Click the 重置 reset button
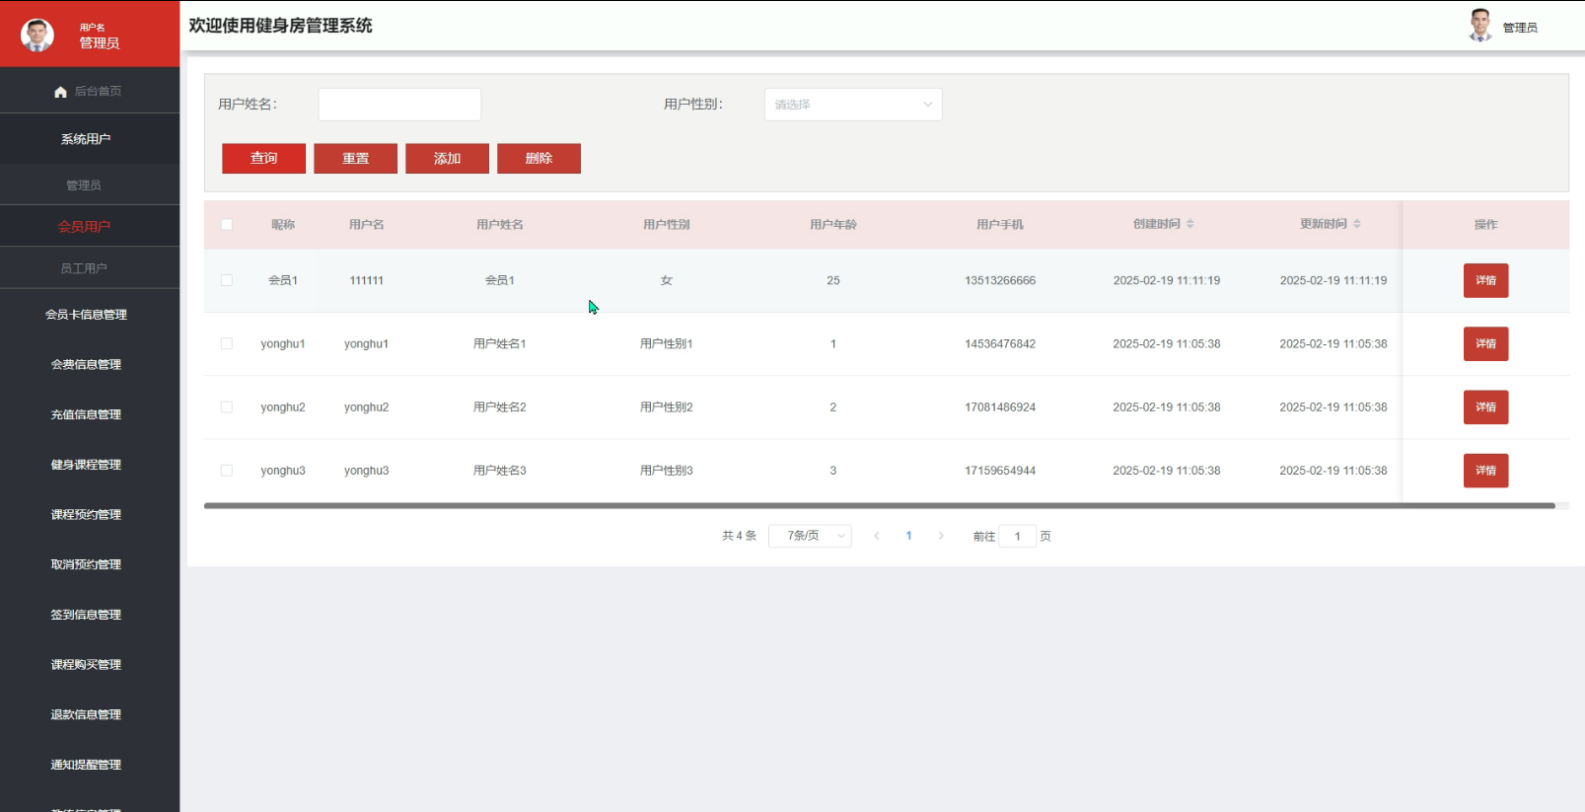Screen dimensions: 1585x812 click(x=355, y=158)
